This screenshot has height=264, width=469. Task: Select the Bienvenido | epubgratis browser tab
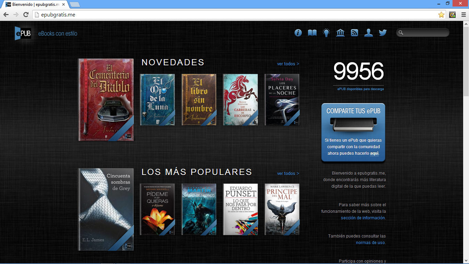click(x=35, y=5)
